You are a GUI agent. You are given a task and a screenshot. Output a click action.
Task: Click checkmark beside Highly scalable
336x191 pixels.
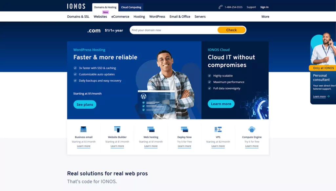[x=209, y=76]
